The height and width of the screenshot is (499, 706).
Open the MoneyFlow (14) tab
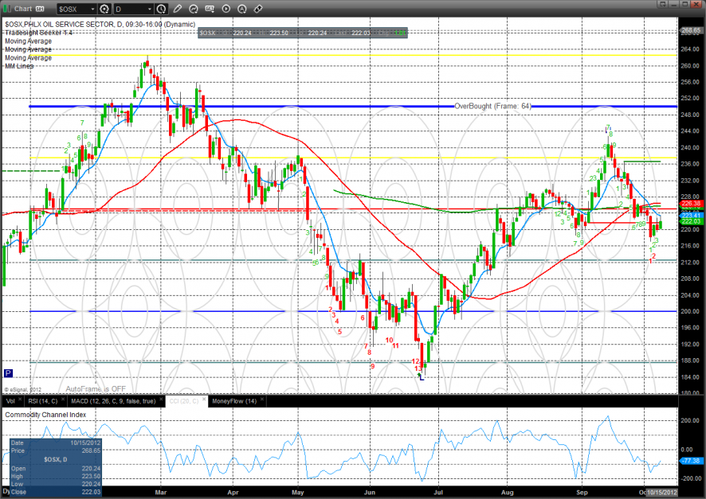(x=234, y=401)
